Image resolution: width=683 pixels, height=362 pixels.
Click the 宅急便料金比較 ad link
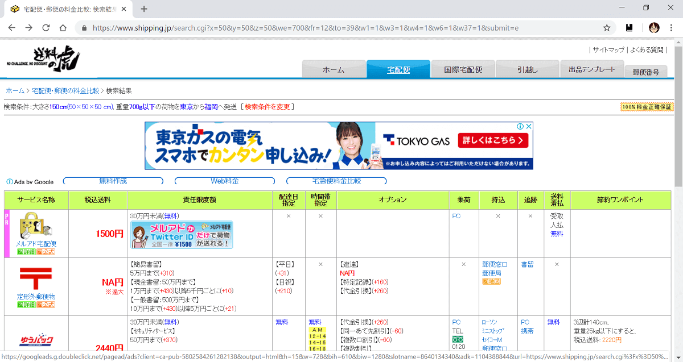click(336, 181)
